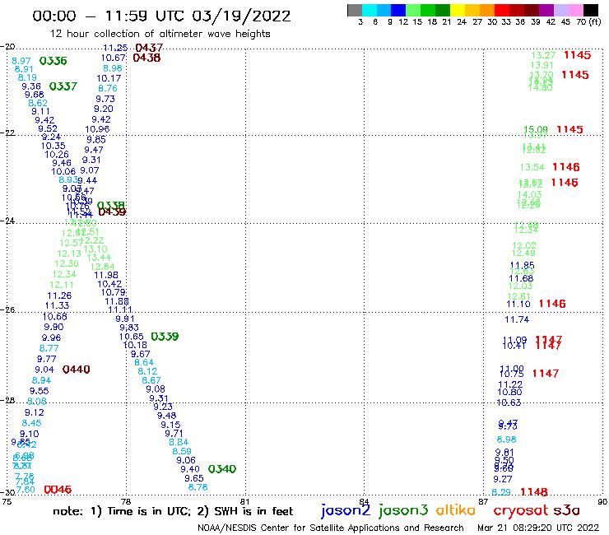The width and height of the screenshot is (609, 535).
Task: Click the 10.96 wave height value
Action: pos(97,129)
